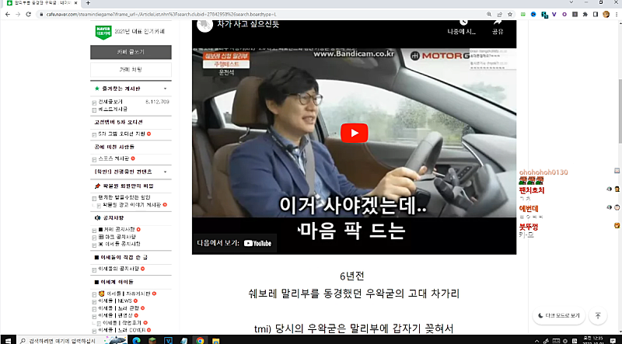Open the video on YouTube via logo
Image resolution: width=622 pixels, height=344 pixels.
click(257, 243)
